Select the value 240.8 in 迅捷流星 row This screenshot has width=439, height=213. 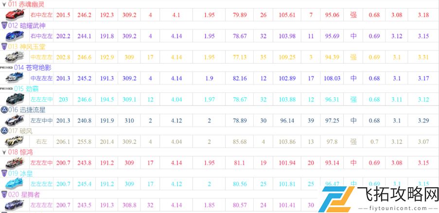[85, 121]
